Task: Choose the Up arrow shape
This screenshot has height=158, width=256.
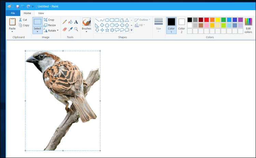Action: 127,25
